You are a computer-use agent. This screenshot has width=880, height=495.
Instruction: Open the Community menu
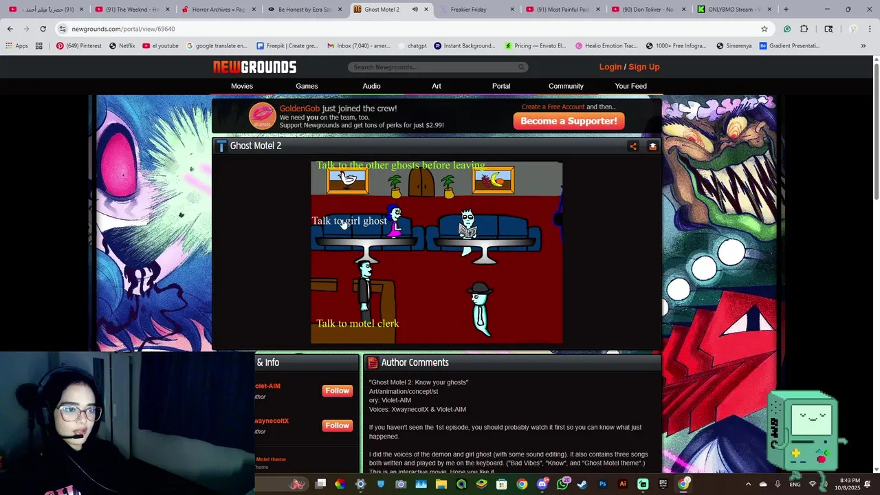pos(566,86)
